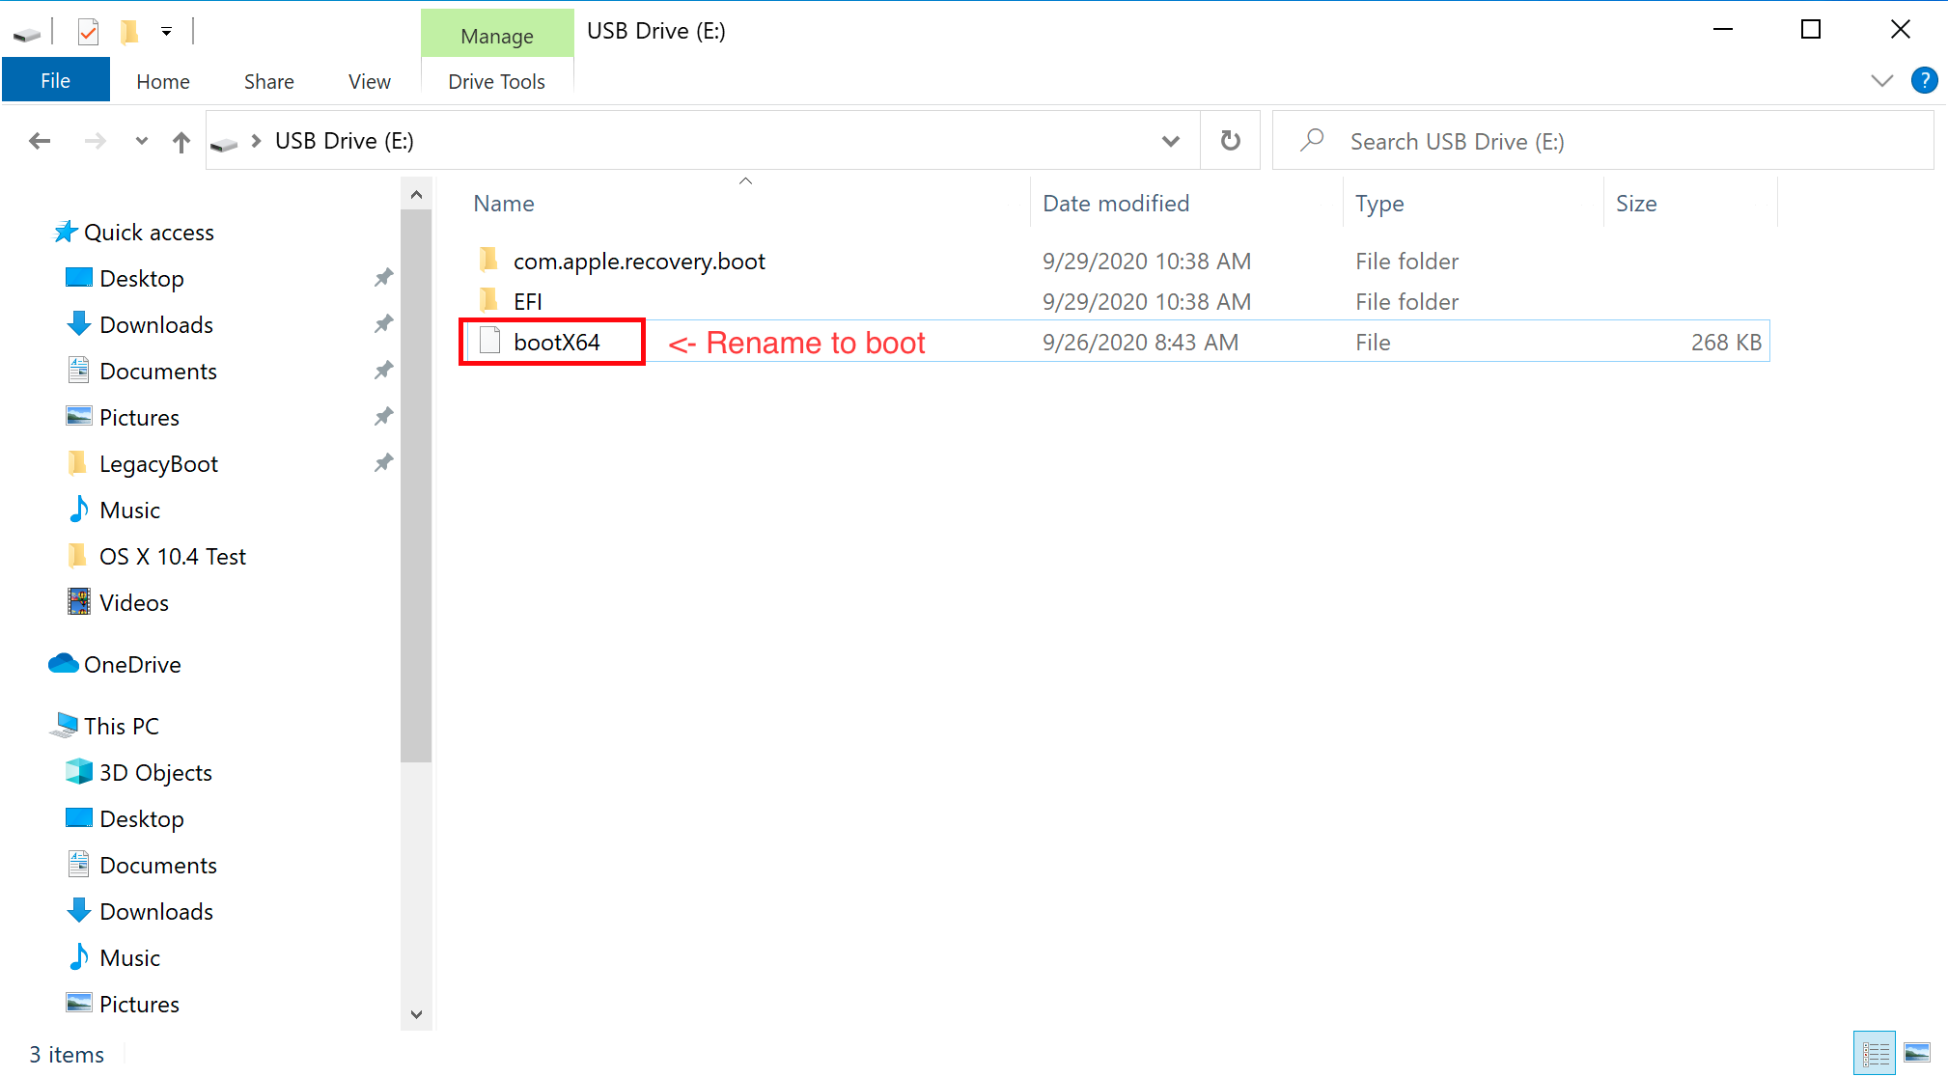Select the bootX64 file
Viewport: 1948px width, 1077px height.
coord(556,343)
